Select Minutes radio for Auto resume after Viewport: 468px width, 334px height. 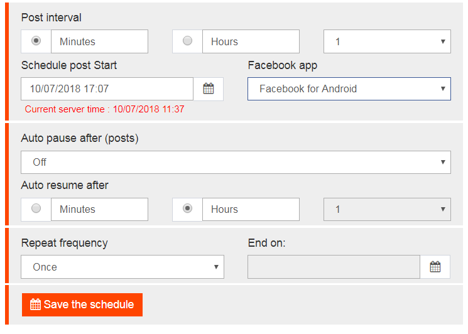pyautogui.click(x=36, y=208)
